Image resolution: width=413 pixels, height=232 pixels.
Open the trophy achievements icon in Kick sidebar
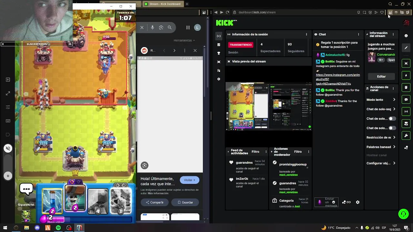[219, 53]
